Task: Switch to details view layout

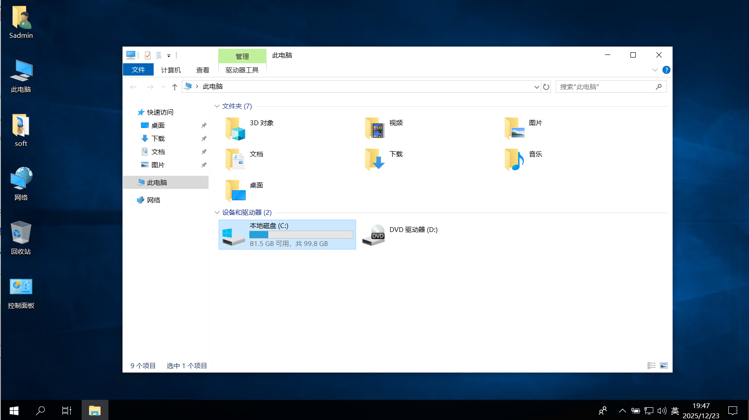Action: (x=652, y=366)
